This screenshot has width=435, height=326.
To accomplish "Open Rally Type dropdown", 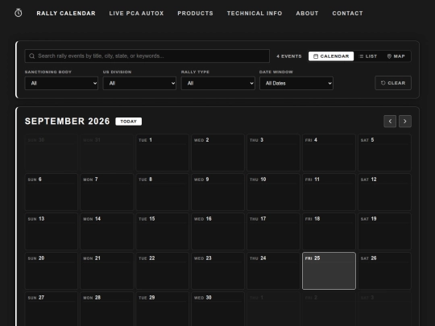I will point(218,83).
